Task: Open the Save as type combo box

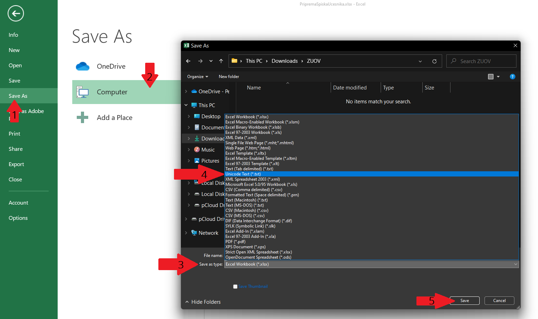Action: tap(372, 264)
